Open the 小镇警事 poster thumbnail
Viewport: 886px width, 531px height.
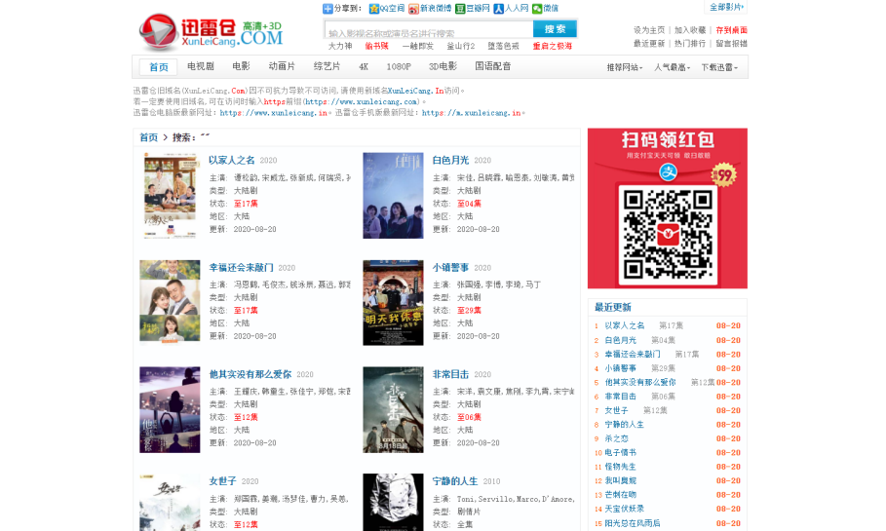[393, 302]
